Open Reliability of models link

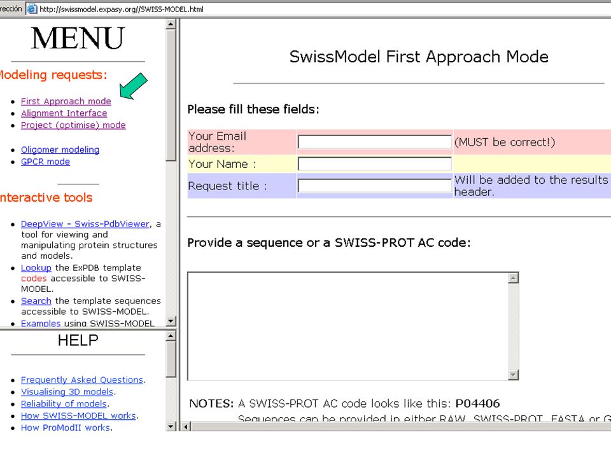64,404
